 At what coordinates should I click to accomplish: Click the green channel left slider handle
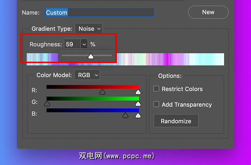pos(47,104)
